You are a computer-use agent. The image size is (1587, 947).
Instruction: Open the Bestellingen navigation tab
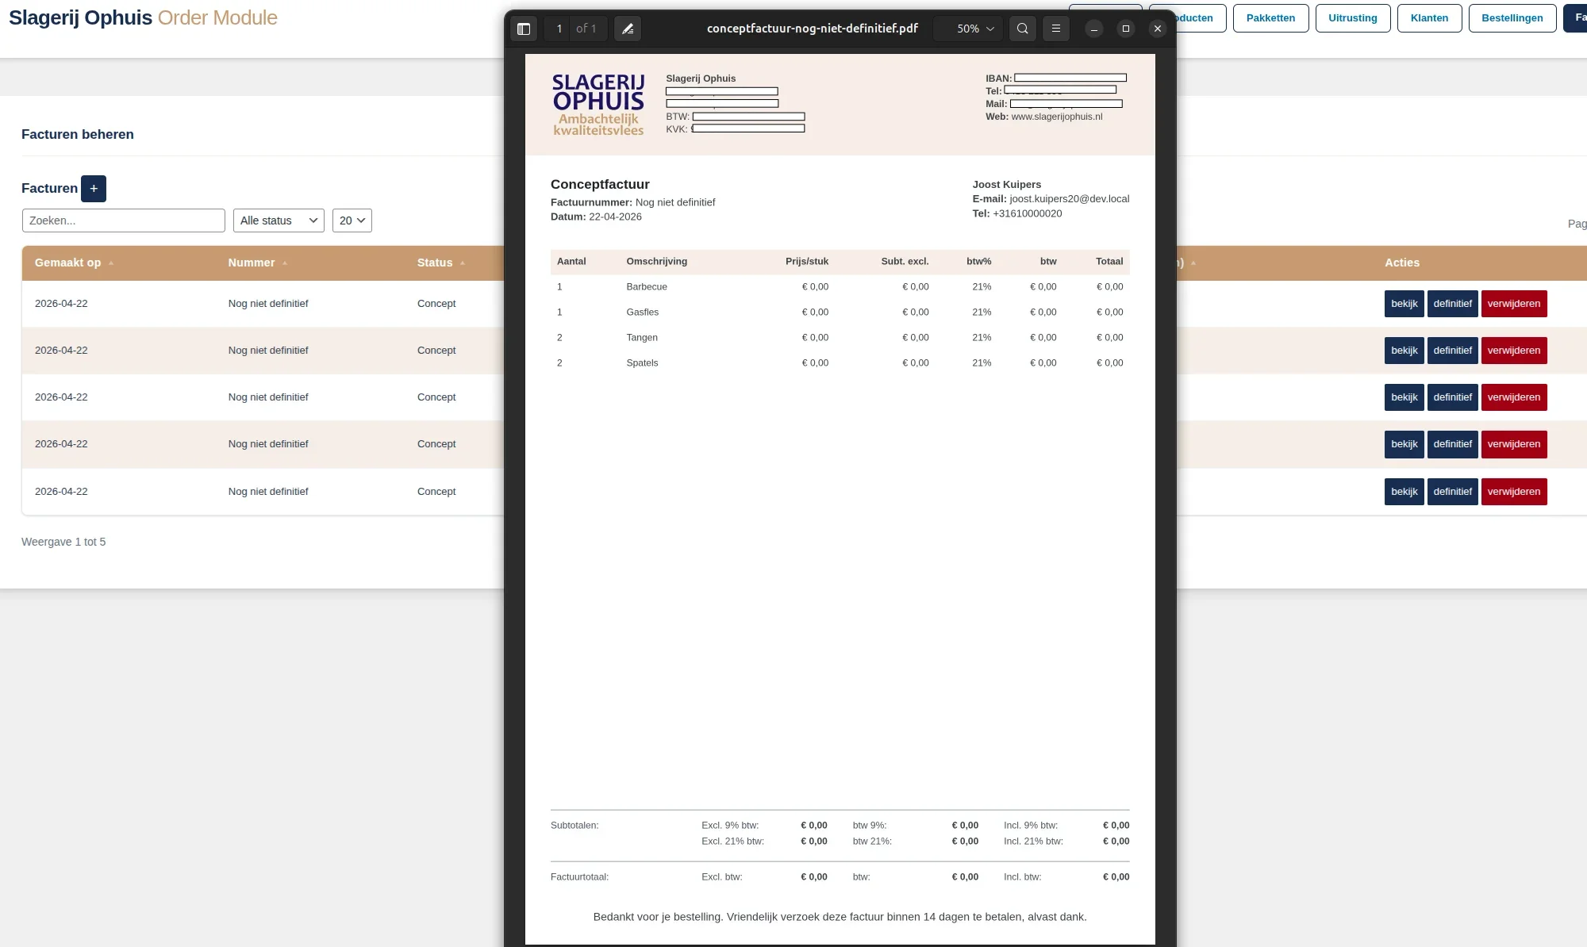(x=1512, y=18)
